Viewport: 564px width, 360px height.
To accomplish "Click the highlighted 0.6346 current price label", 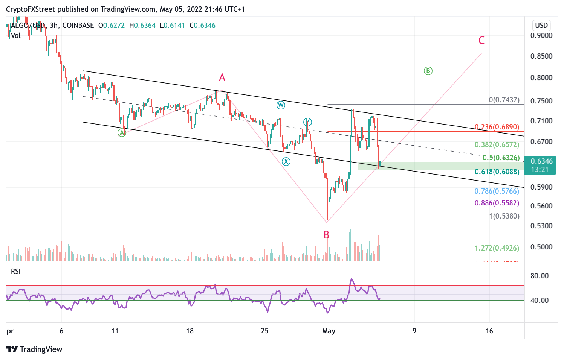I will pos(541,161).
